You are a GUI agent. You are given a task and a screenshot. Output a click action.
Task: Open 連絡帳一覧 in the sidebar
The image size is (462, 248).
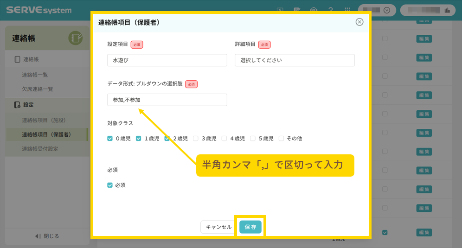tap(35, 75)
